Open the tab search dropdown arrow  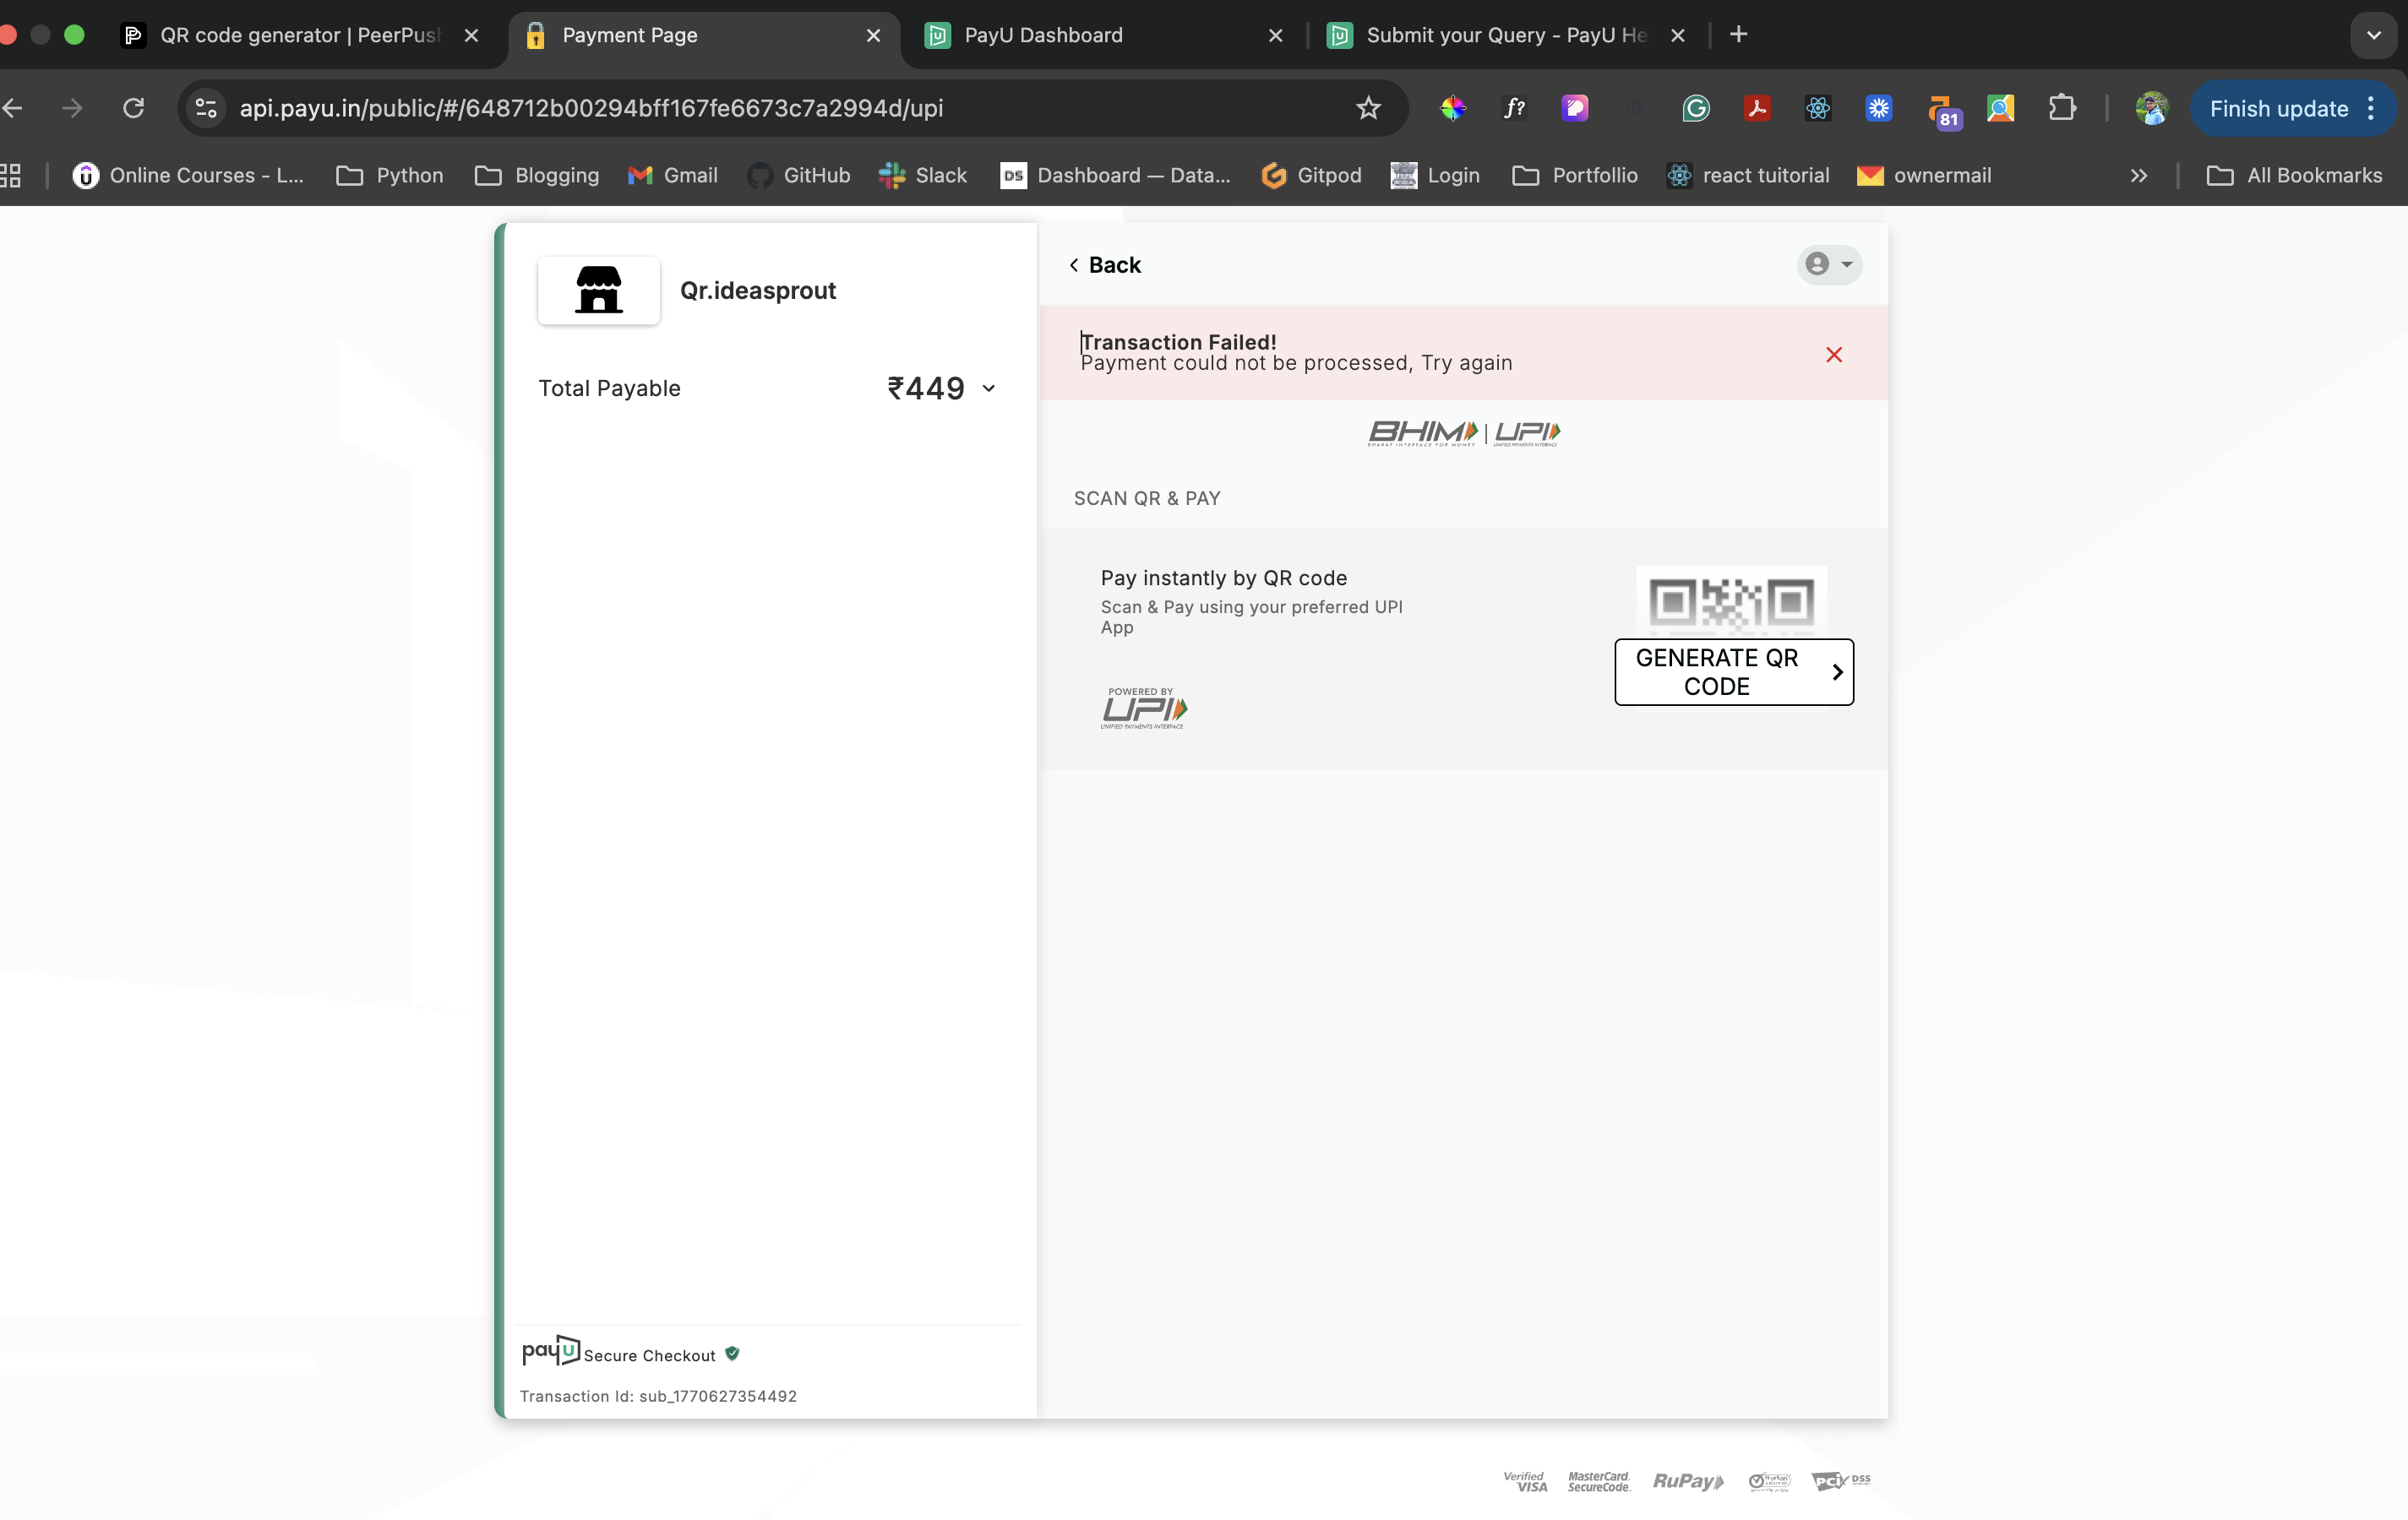coord(2373,35)
